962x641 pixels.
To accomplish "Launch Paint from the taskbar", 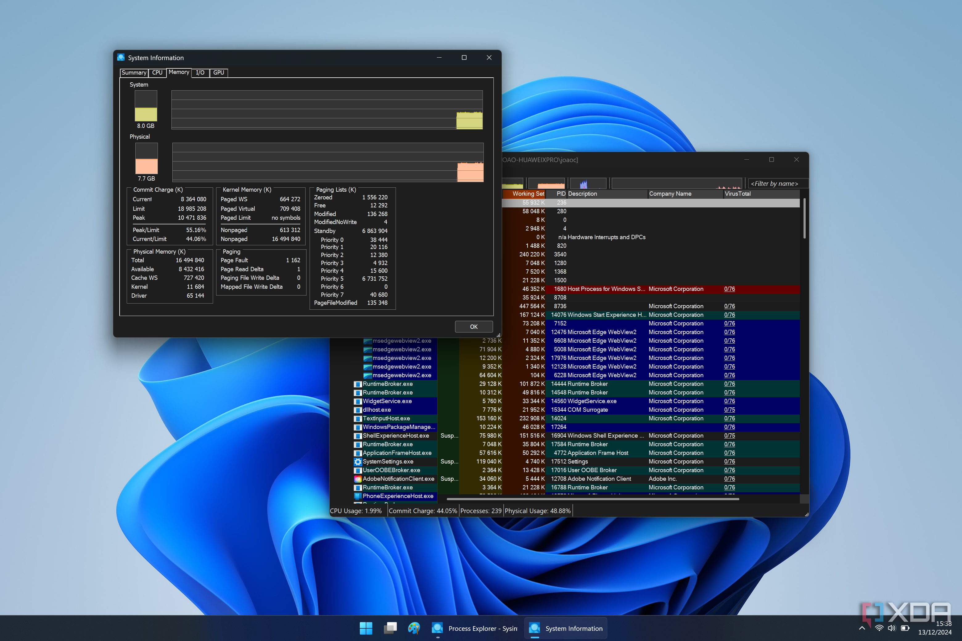I will coord(413,628).
